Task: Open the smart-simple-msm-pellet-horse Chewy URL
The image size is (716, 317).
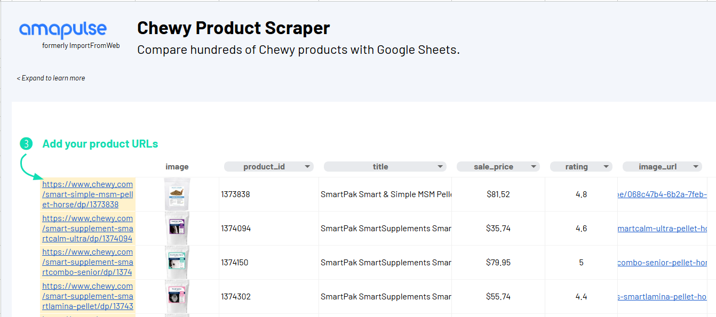Action: coord(87,194)
